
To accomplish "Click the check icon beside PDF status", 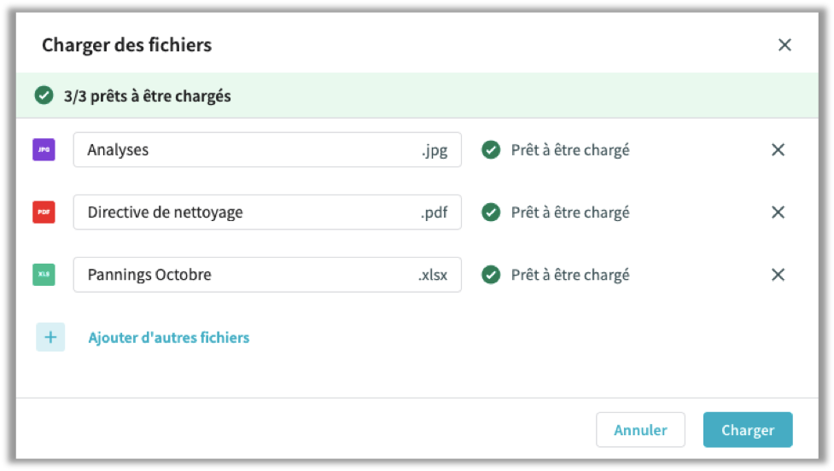I will [x=491, y=212].
